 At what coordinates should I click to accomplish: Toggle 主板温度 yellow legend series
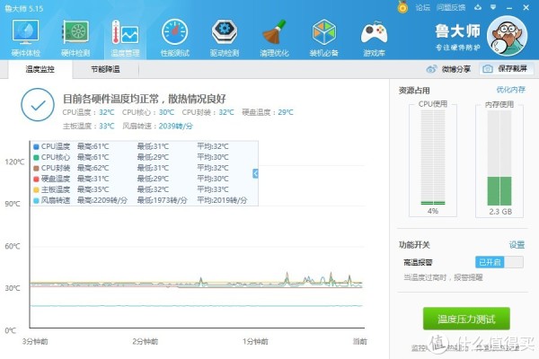click(36, 189)
